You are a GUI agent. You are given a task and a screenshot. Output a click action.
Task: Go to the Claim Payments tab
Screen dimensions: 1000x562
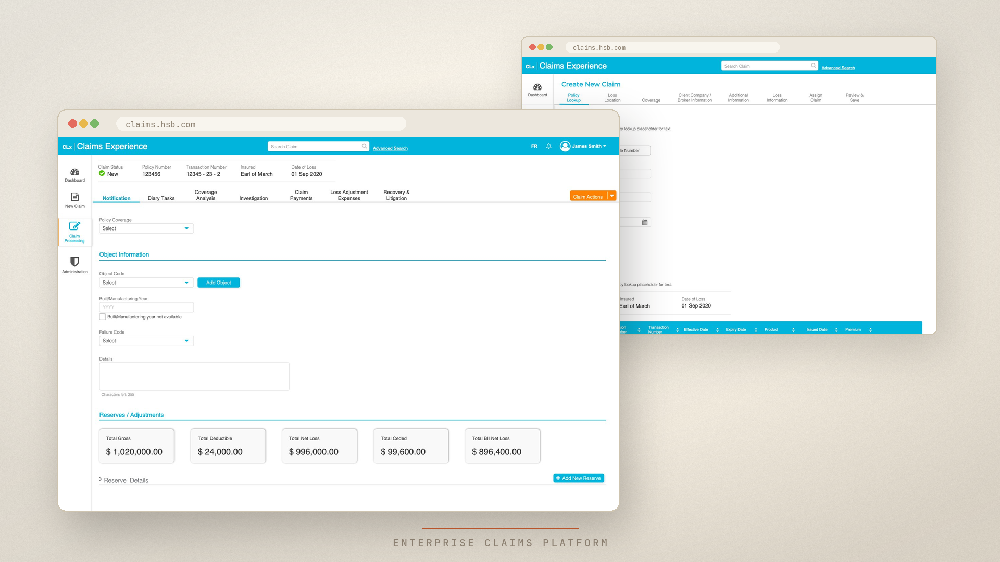coord(301,195)
